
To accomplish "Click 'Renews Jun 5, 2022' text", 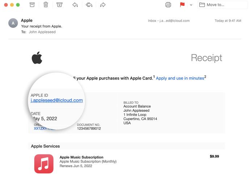I will pyautogui.click(x=76, y=166).
